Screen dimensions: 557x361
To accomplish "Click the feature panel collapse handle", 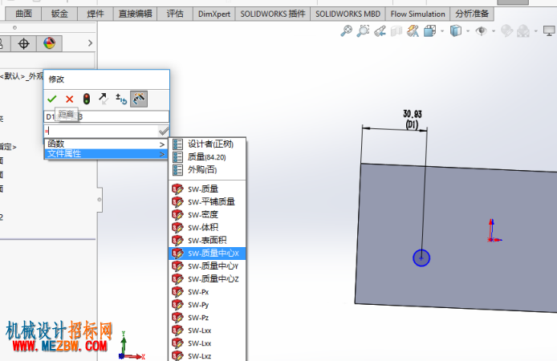I will 100,200.
